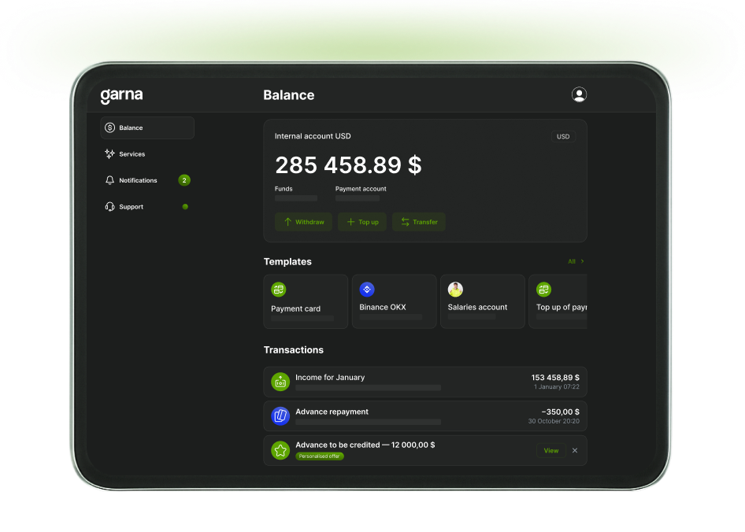
Task: Click the date 1 January 07:22
Action: point(556,387)
